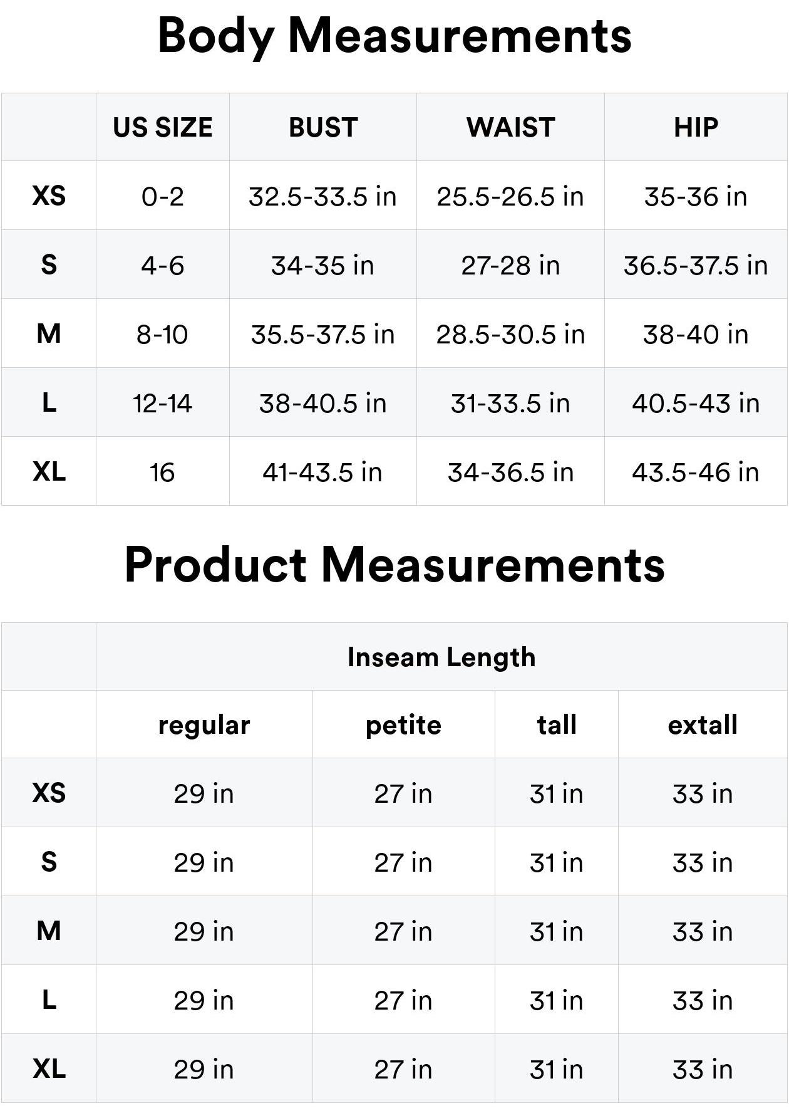
Task: Click the Body Measurements heading
Action: [x=394, y=36]
